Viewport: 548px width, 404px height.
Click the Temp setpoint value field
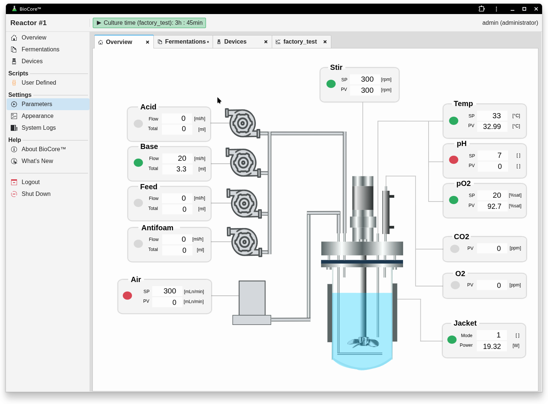pyautogui.click(x=492, y=116)
